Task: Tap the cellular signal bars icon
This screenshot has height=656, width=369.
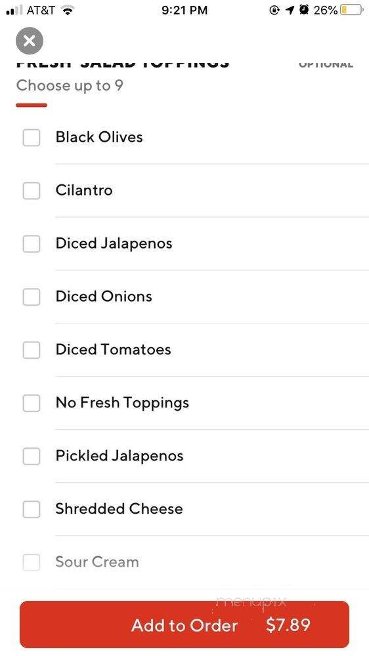Action: [14, 10]
